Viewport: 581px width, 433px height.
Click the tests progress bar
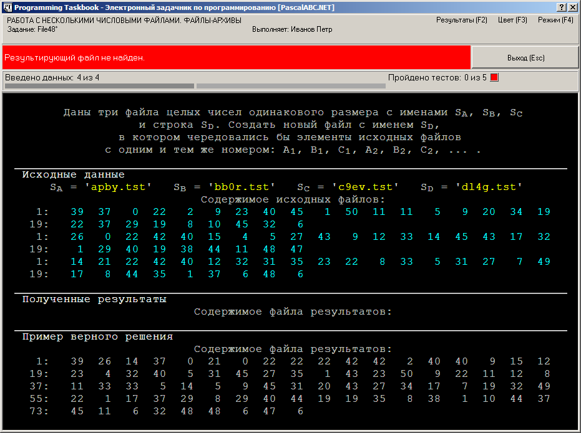click(291, 86)
